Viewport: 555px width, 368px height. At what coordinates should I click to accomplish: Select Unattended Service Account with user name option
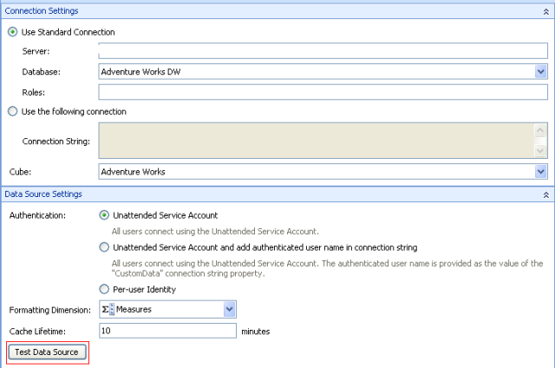(x=104, y=247)
